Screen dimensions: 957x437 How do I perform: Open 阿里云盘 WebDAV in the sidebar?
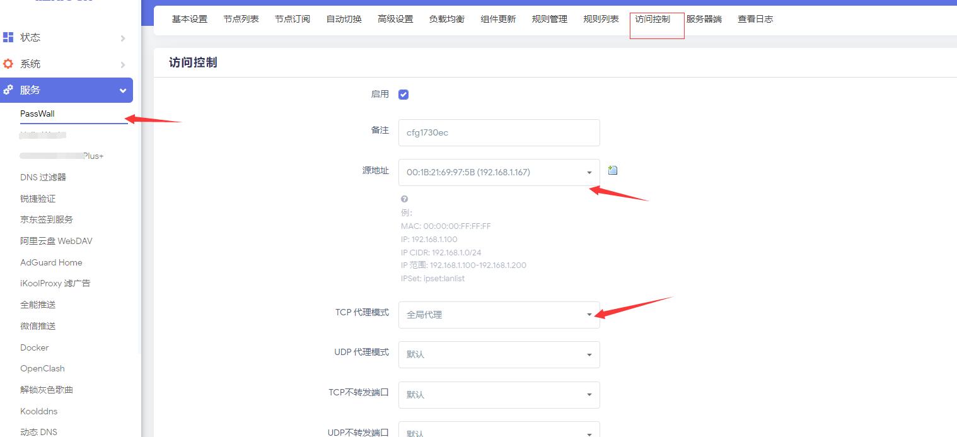56,241
